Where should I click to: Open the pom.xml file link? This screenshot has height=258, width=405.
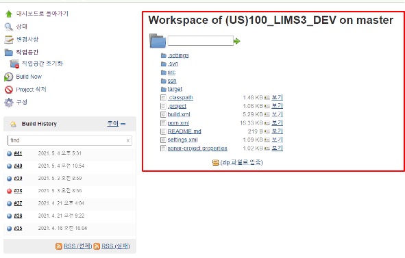click(178, 122)
